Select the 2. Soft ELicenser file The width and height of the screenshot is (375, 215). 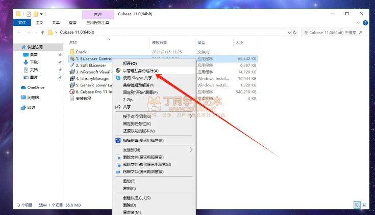(x=91, y=65)
